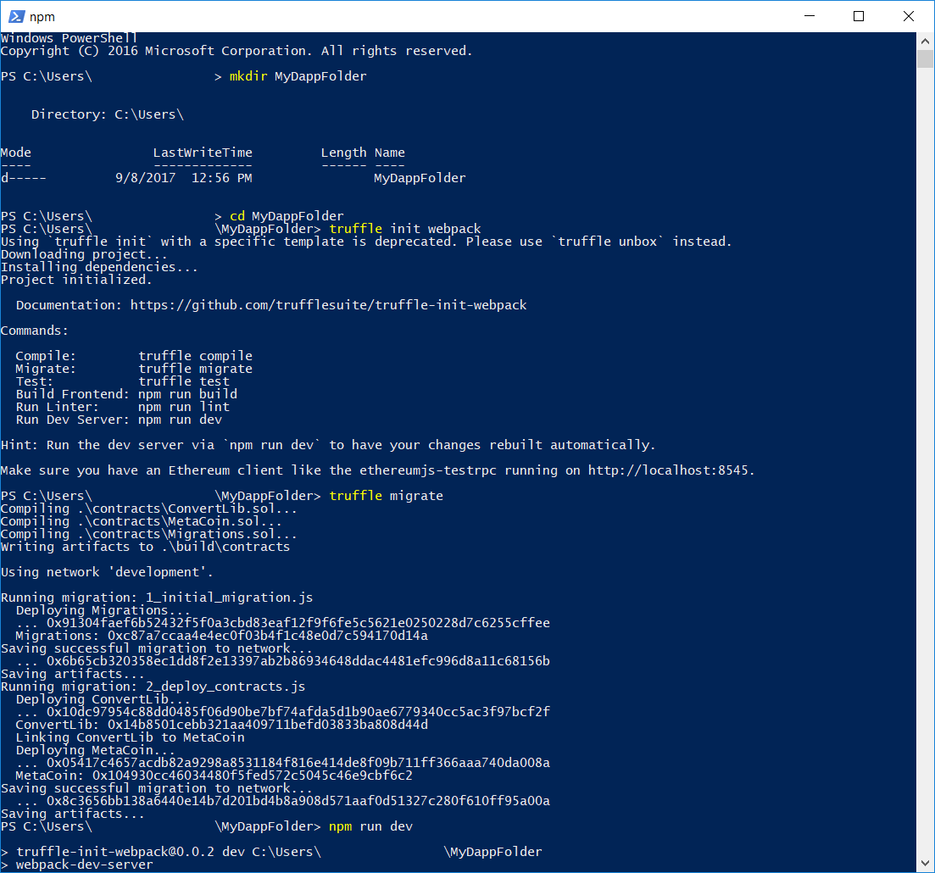Click the 'truffle init webpack' command
Viewport: 935px width, 873px height.
point(405,229)
